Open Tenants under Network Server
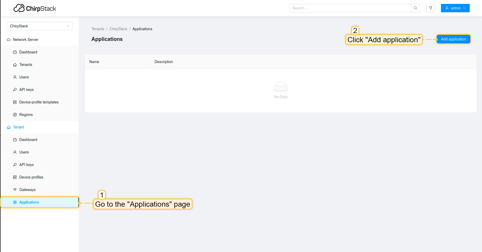The image size is (482, 252). click(x=26, y=65)
